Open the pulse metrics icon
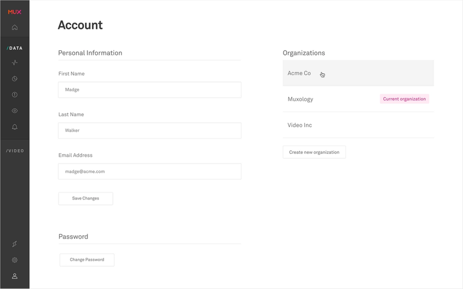 pyautogui.click(x=14, y=62)
